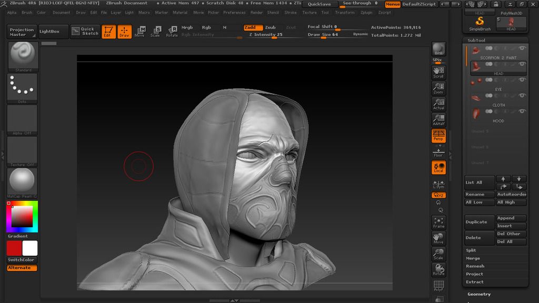
Task: Click the Zoom canvas navigation icon
Action: pyautogui.click(x=438, y=88)
